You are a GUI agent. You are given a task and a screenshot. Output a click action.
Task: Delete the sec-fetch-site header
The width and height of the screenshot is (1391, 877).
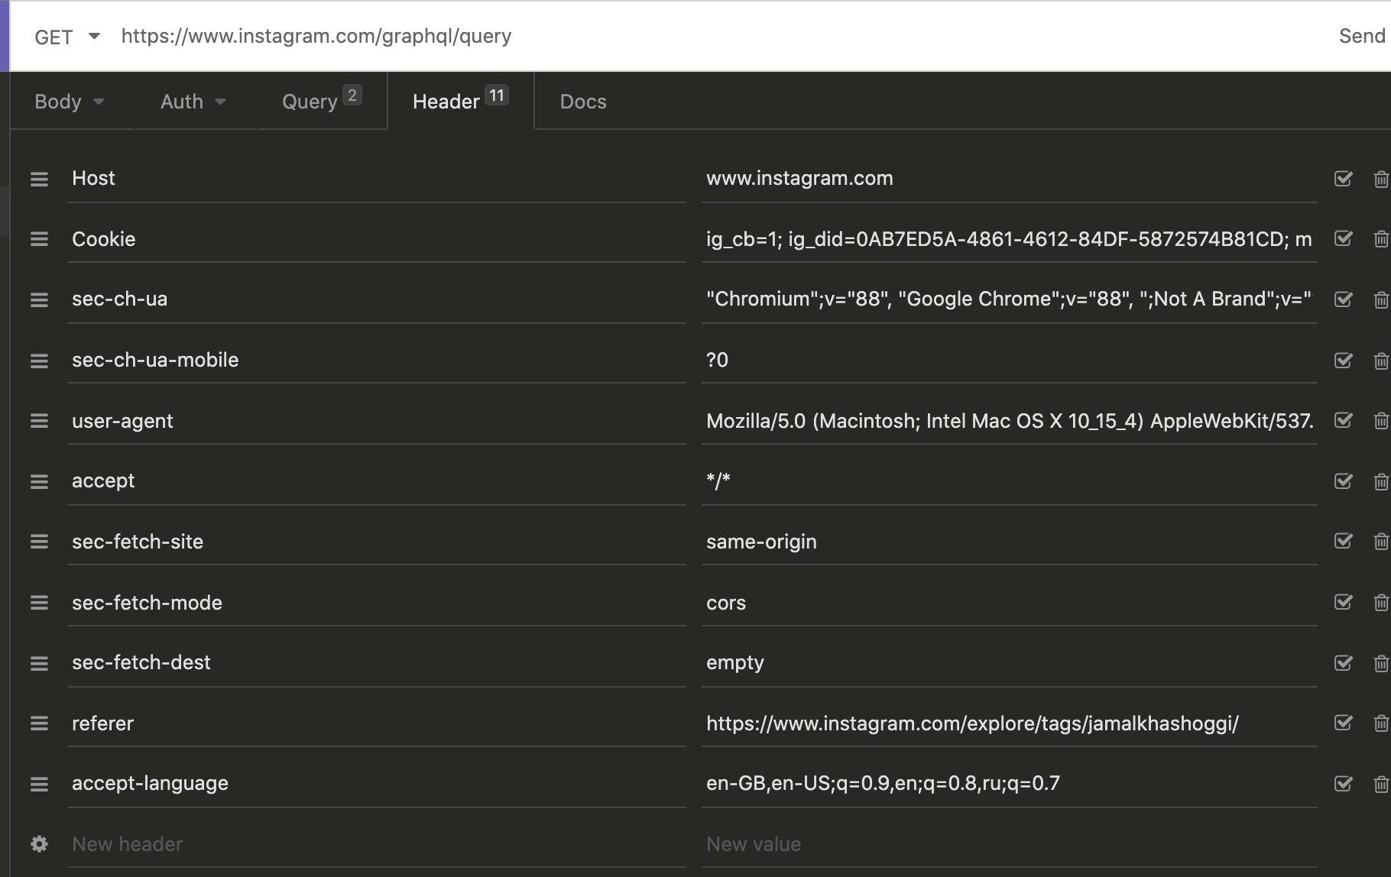click(1381, 542)
